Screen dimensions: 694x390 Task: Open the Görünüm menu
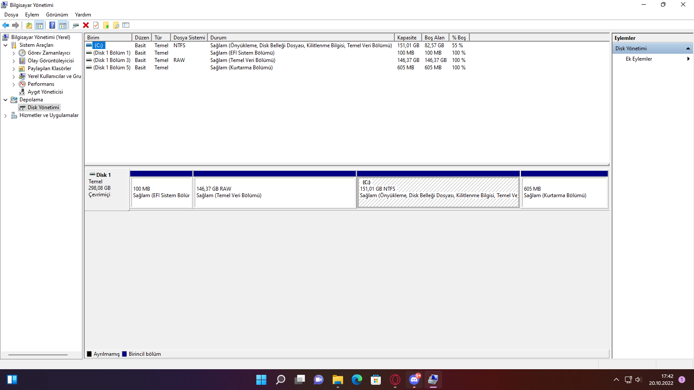[57, 15]
